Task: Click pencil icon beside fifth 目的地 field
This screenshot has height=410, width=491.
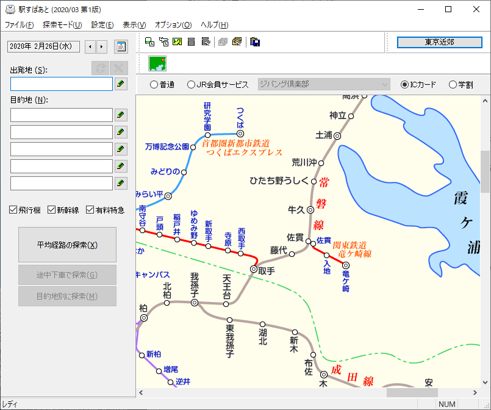Action: [x=121, y=183]
